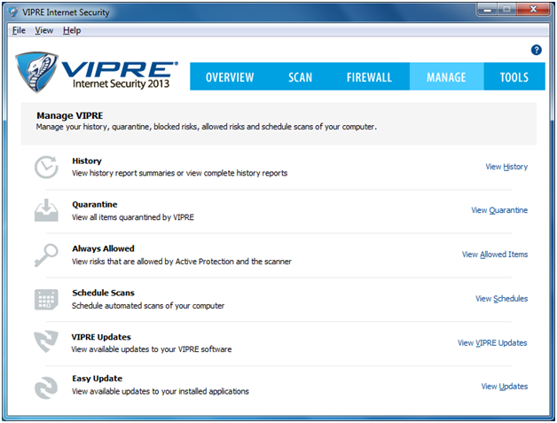Open the View History link
Viewport: 557px width, 423px height.
(x=506, y=167)
